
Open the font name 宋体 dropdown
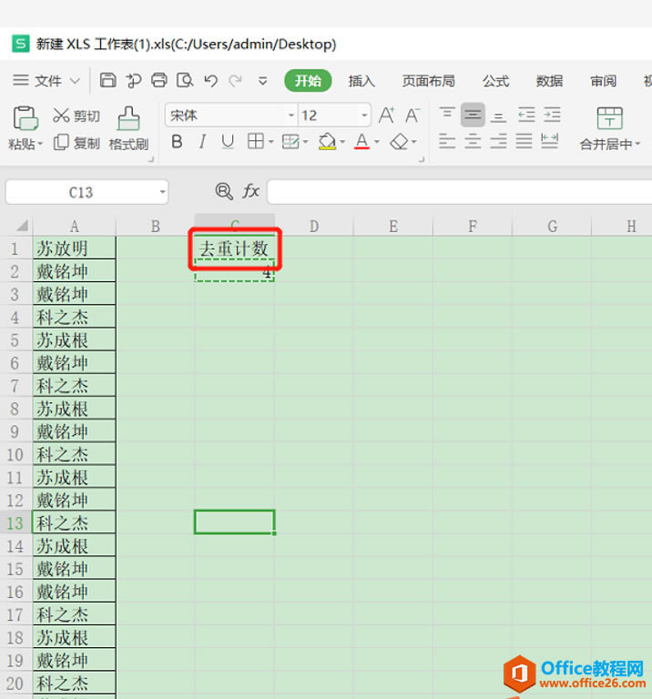point(291,116)
